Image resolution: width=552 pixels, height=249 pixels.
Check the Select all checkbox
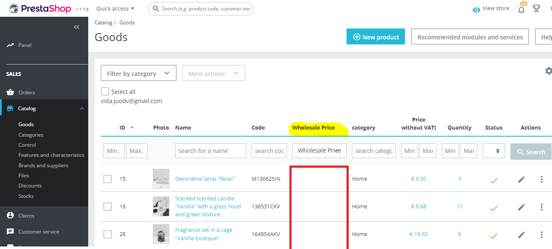coord(105,91)
